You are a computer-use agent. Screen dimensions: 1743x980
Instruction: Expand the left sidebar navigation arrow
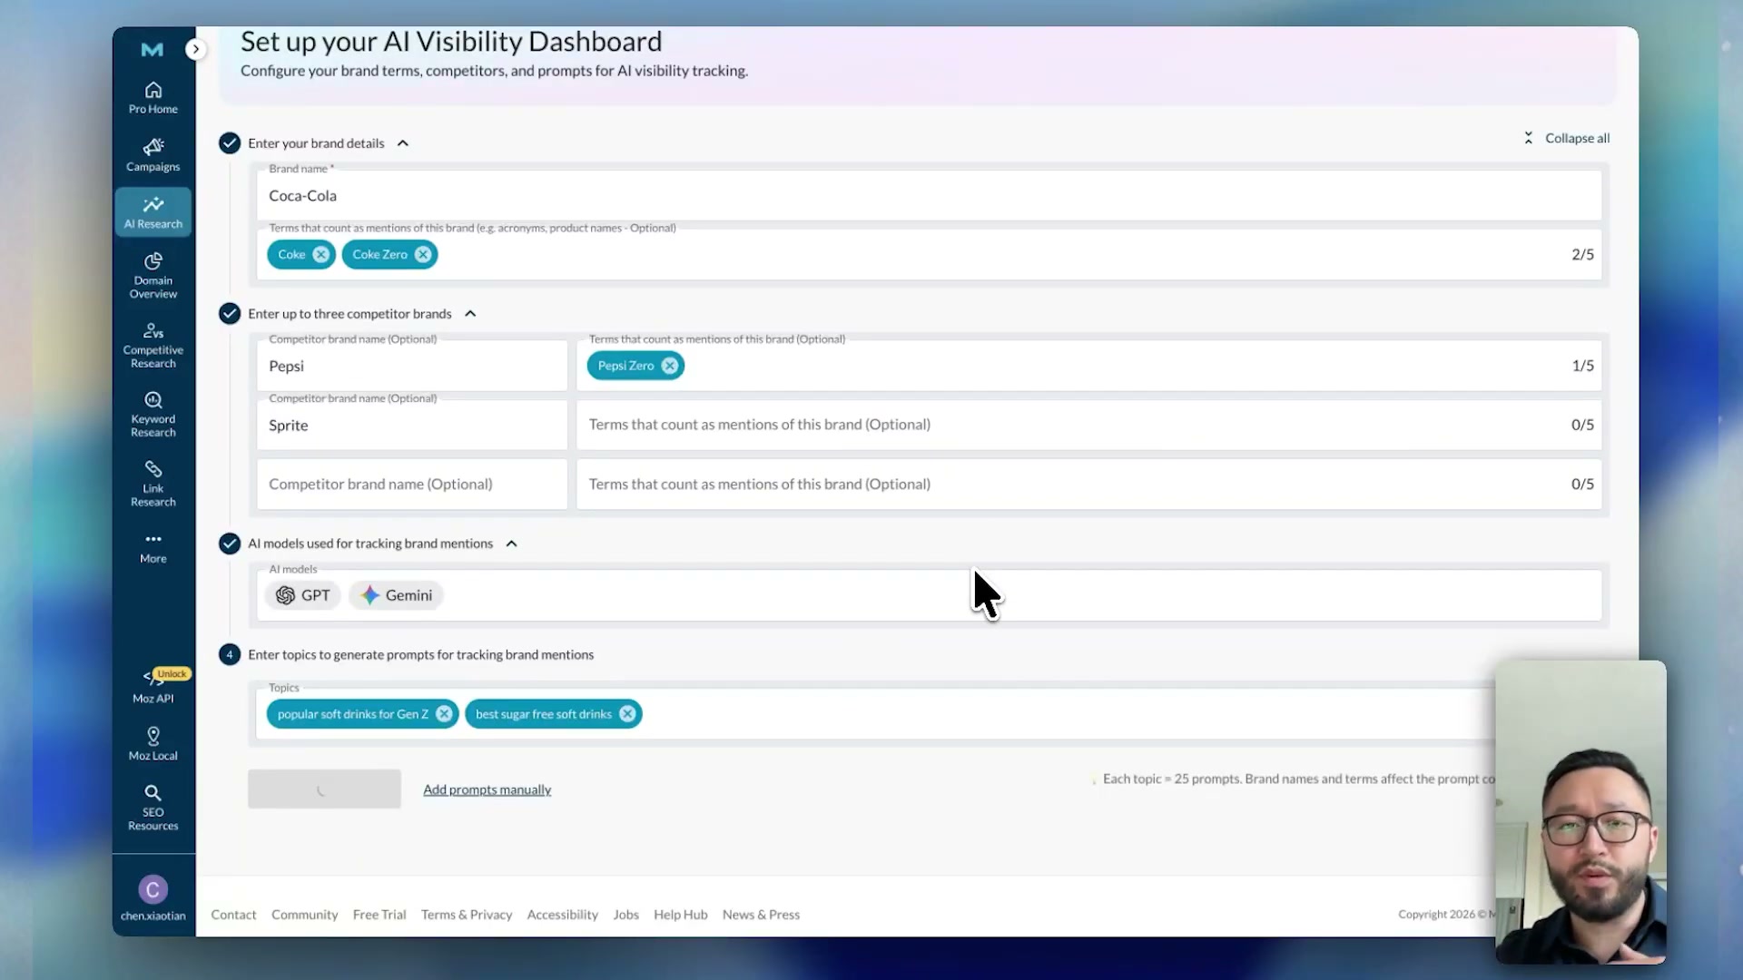195,49
